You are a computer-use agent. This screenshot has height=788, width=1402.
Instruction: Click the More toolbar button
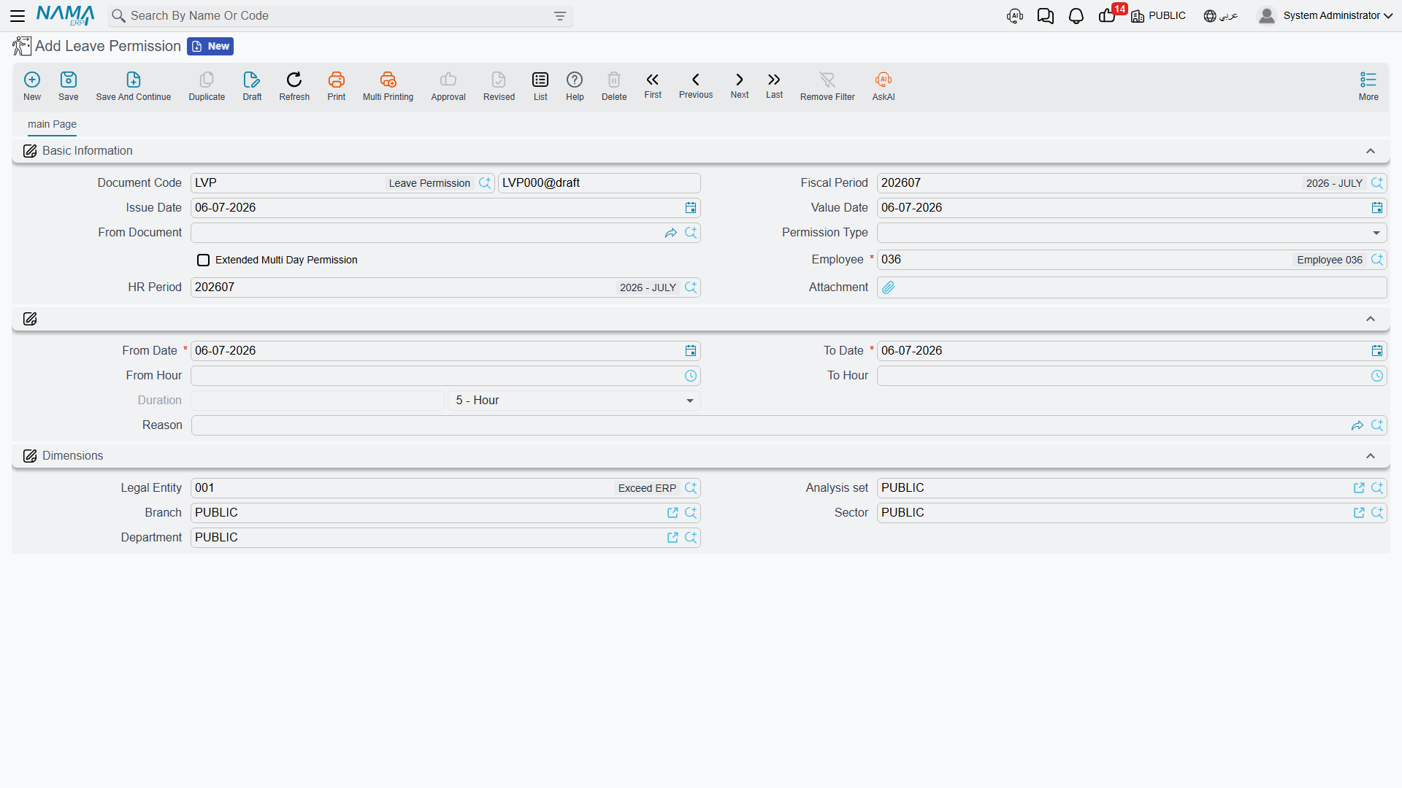pyautogui.click(x=1368, y=86)
